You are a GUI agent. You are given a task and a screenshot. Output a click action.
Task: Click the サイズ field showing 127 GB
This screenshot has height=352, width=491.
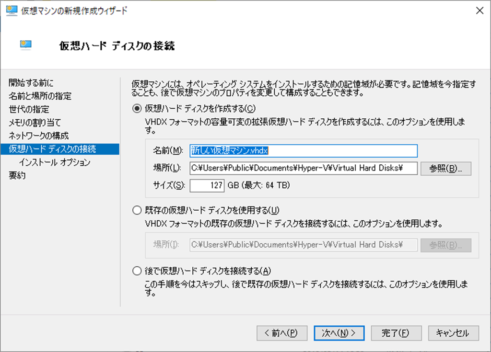coord(207,185)
